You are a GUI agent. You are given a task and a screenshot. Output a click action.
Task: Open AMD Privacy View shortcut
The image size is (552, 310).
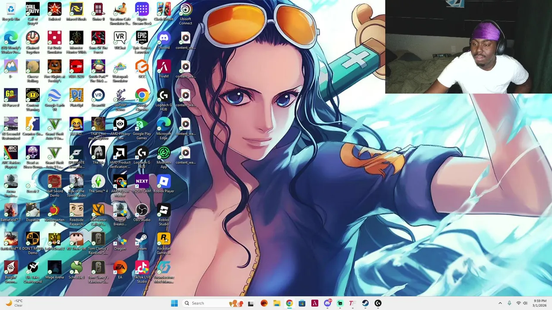[x=120, y=129]
